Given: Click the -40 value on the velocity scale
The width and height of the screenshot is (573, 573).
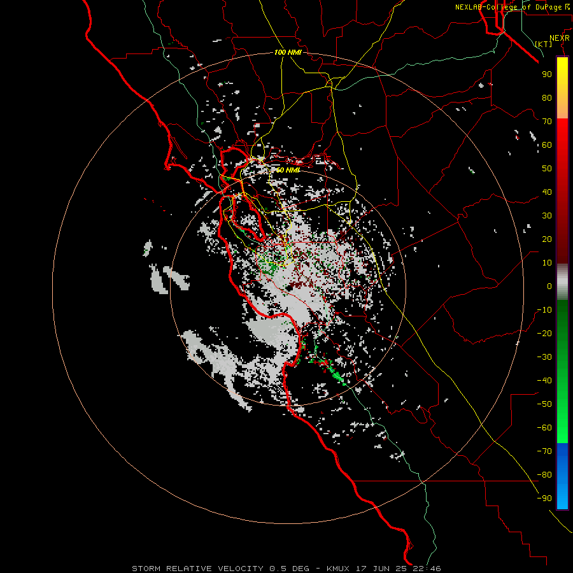Looking at the screenshot, I should coord(544,381).
